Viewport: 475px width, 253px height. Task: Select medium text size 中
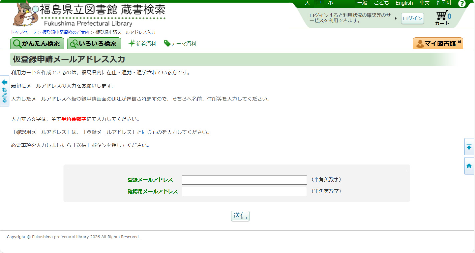(319, 3)
